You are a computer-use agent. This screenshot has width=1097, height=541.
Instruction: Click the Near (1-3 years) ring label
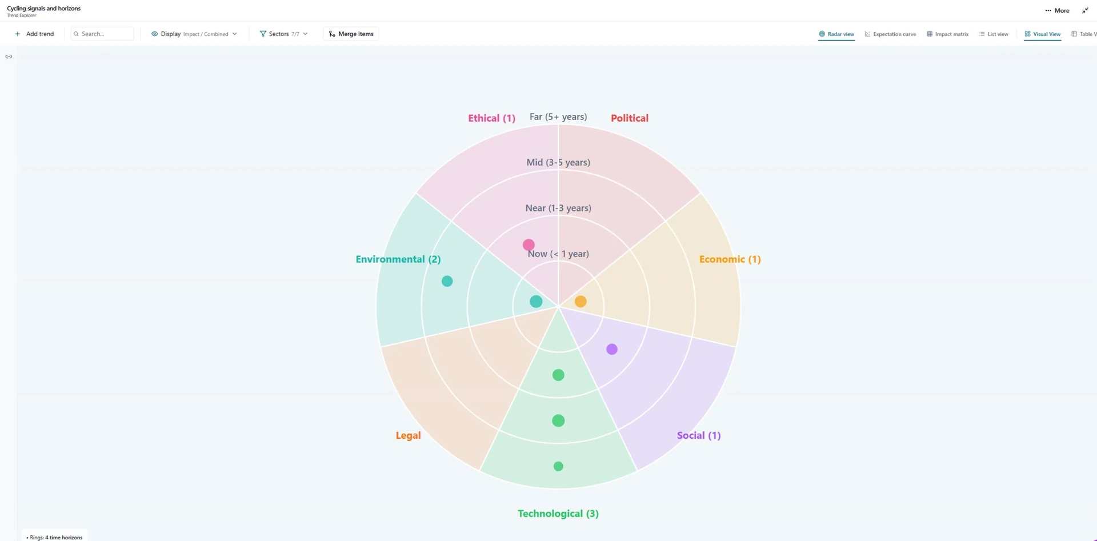click(558, 208)
